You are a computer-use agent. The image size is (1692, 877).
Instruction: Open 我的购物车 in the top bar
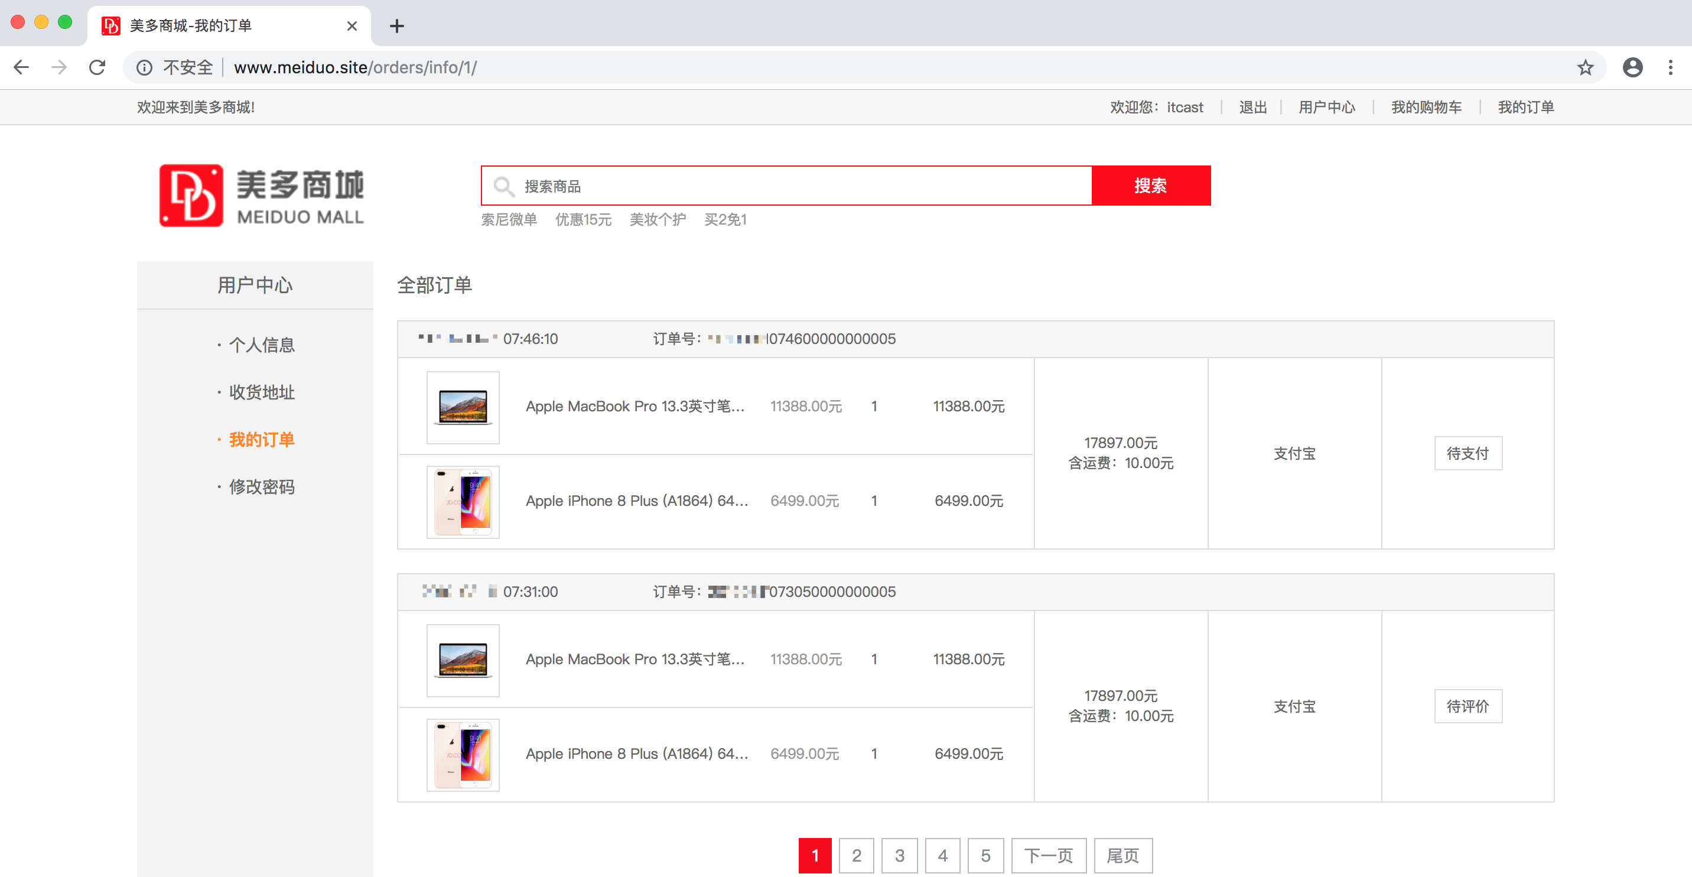pos(1426,107)
